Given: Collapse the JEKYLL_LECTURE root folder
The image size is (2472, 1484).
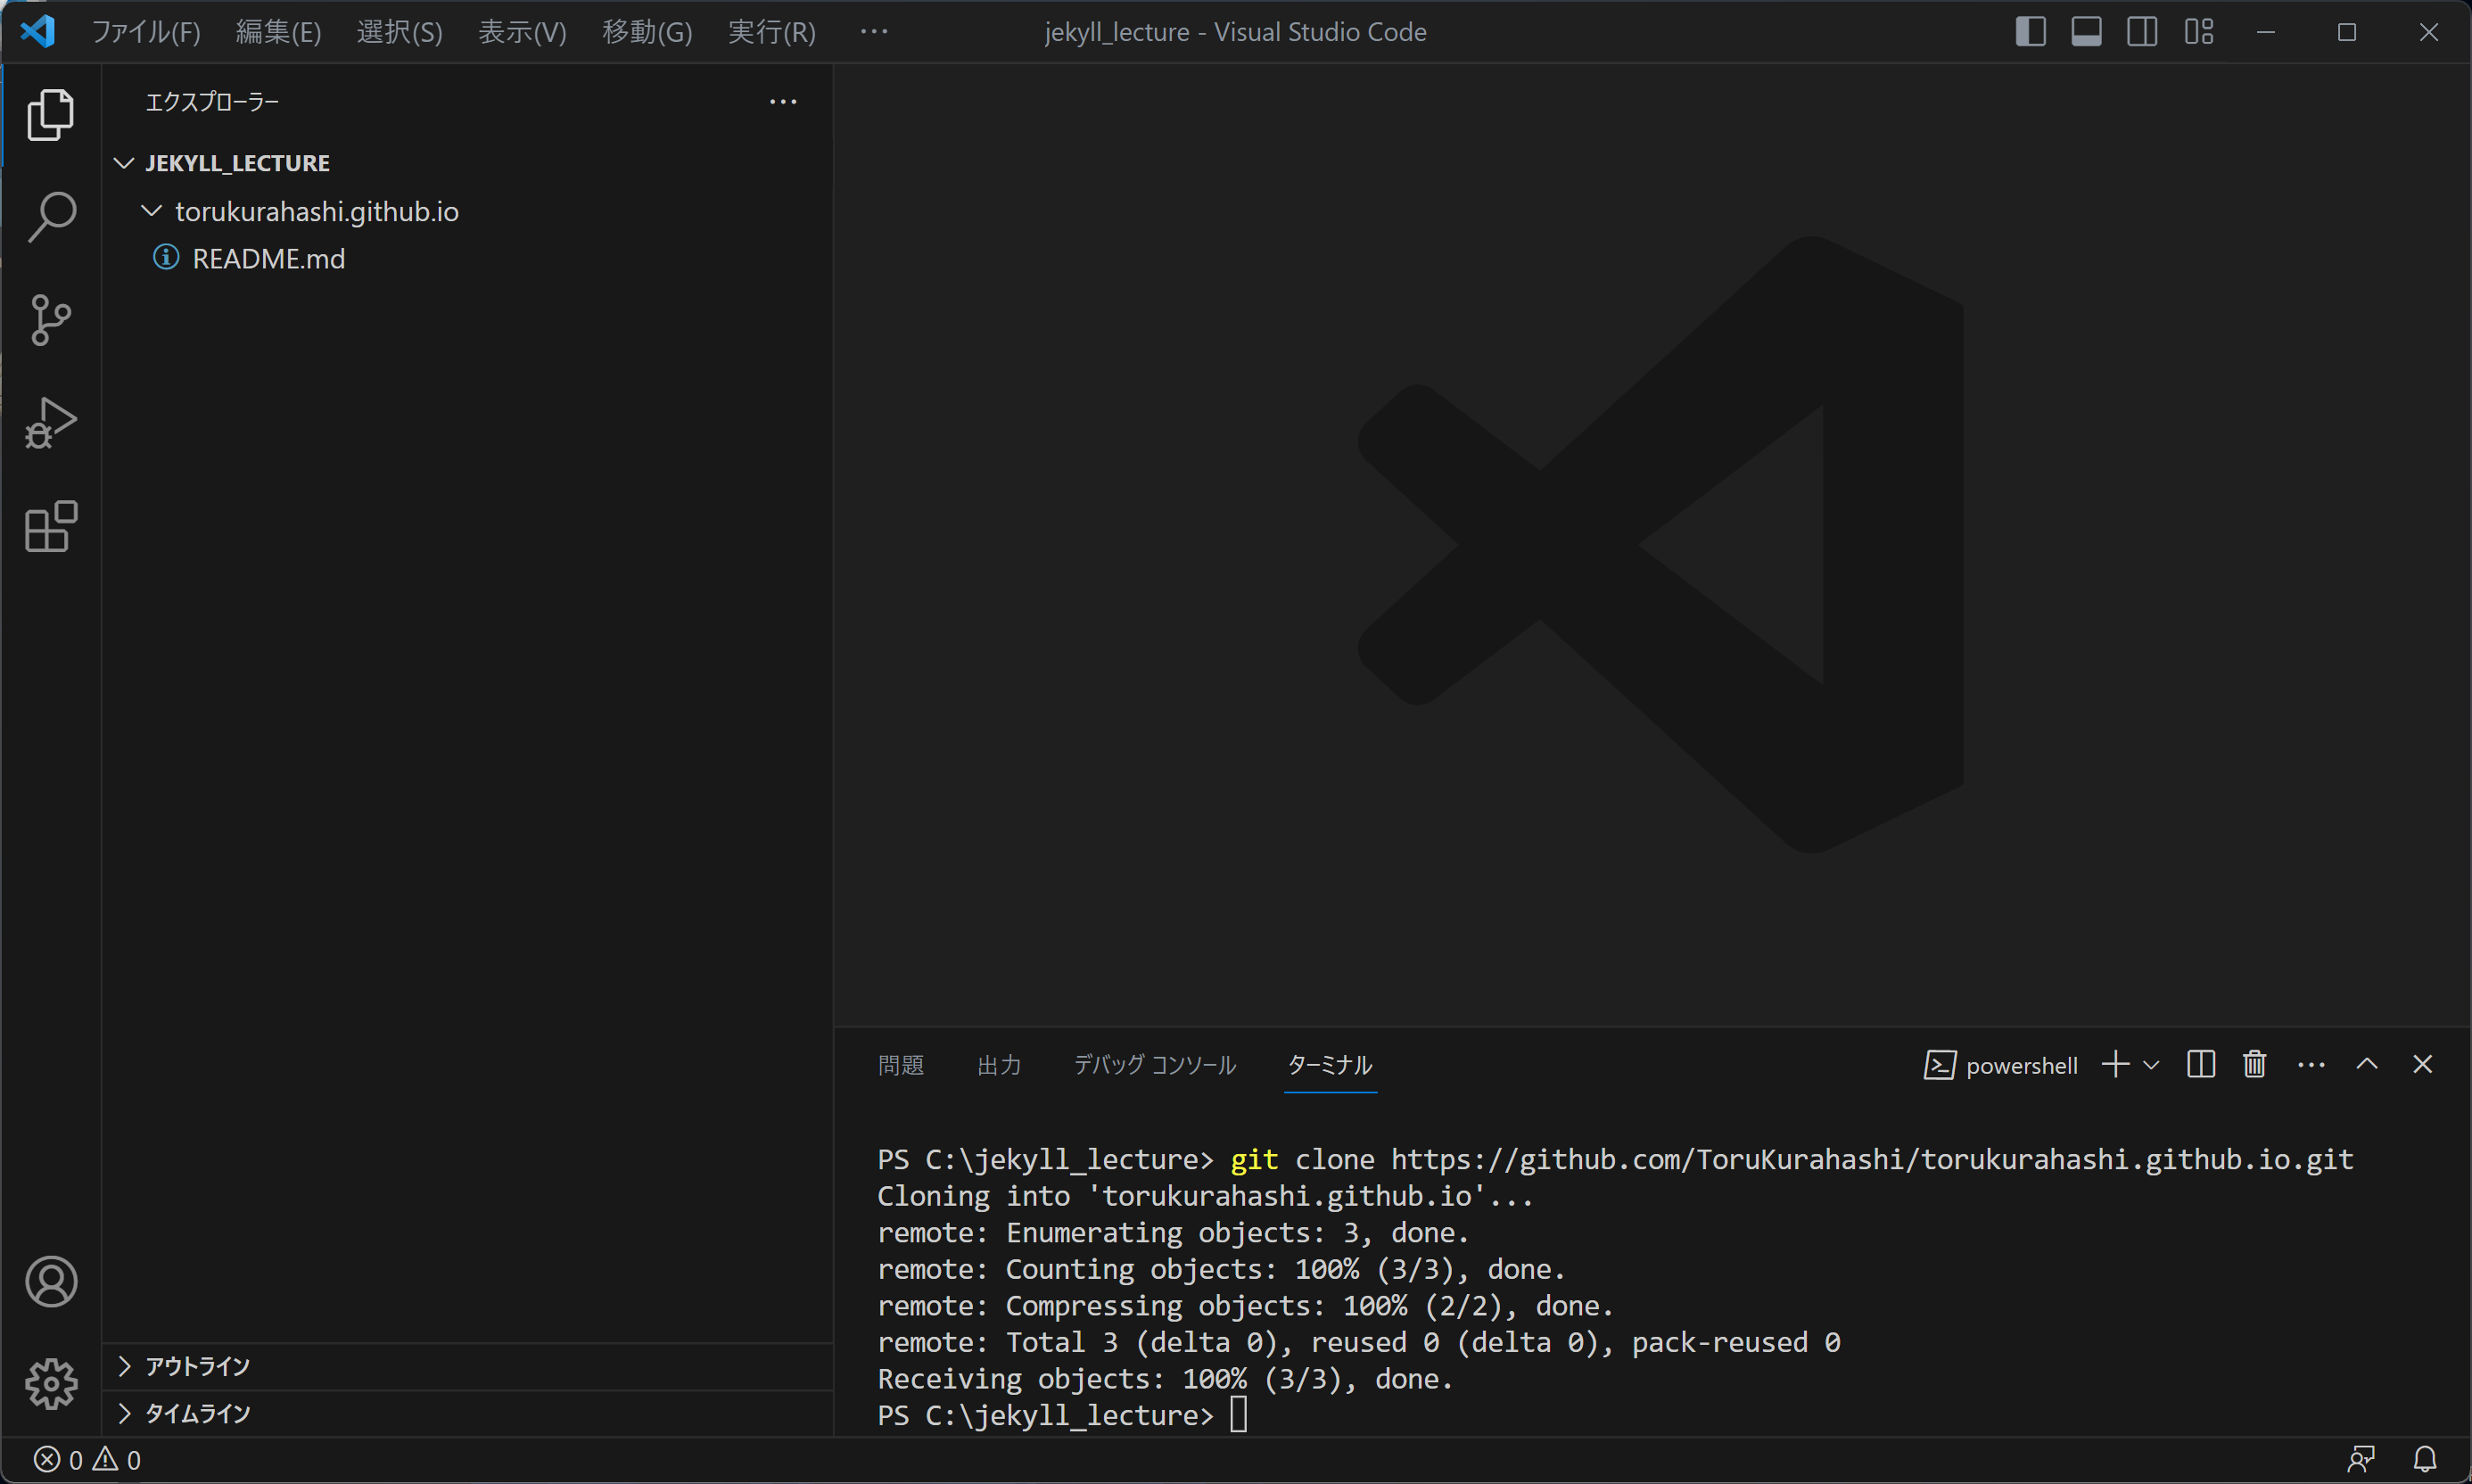Looking at the screenshot, I should [124, 163].
